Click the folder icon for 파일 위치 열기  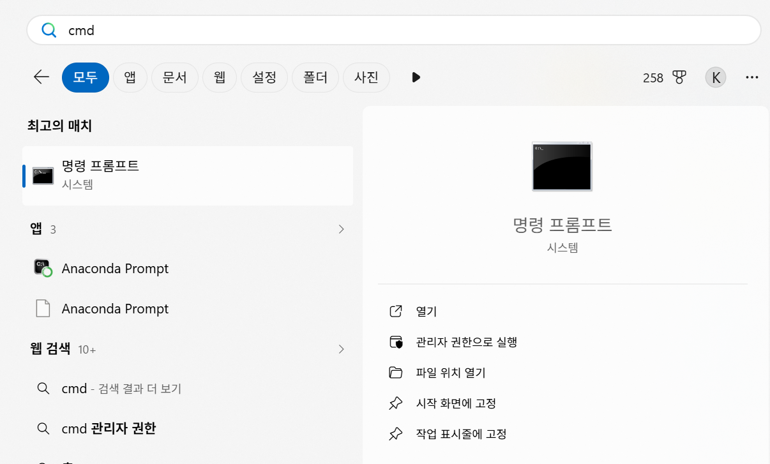[396, 373]
